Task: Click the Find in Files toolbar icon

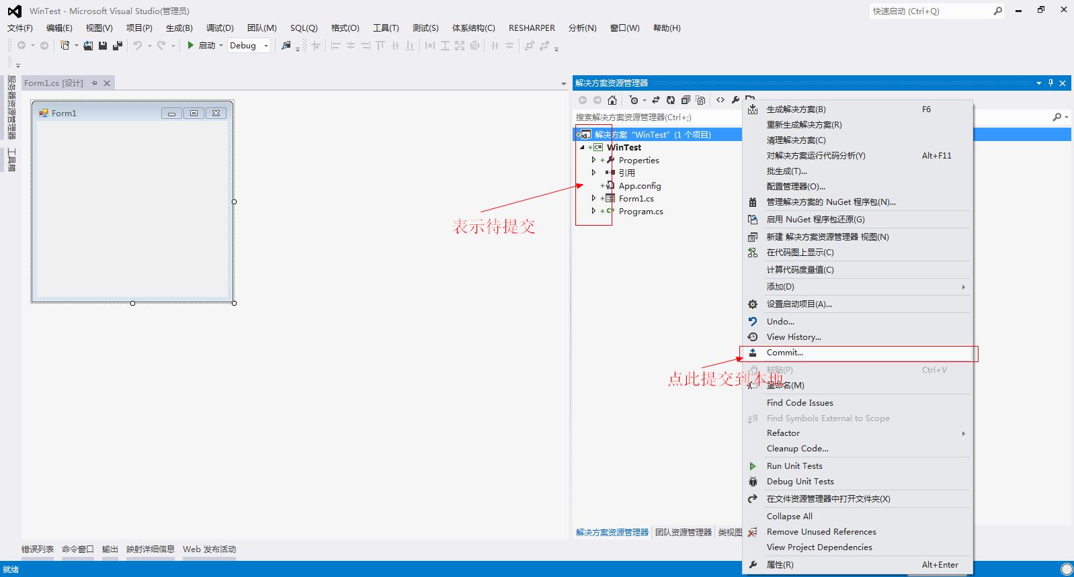Action: coord(286,45)
